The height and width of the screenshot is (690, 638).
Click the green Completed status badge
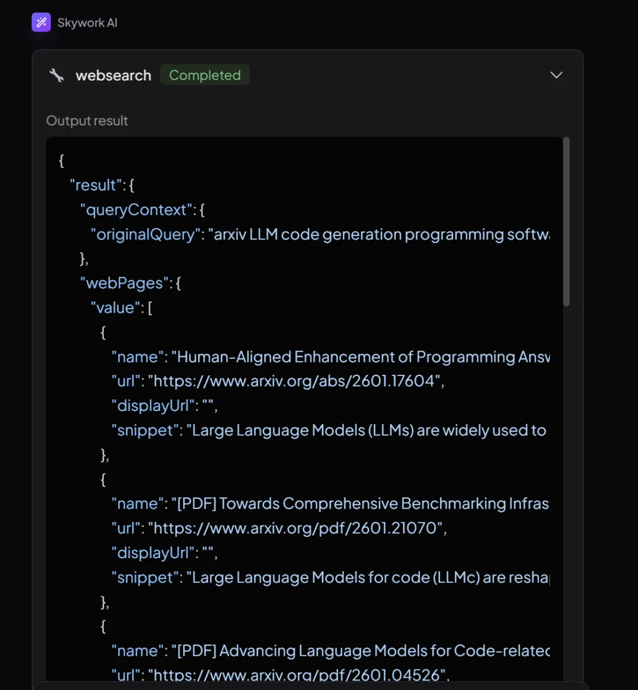tap(204, 75)
